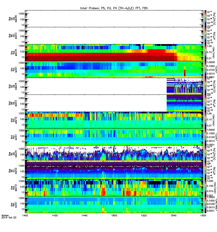This screenshot has width=217, height=232.
Task: Click the 1440 time-axis tick label
Action: 84,215
